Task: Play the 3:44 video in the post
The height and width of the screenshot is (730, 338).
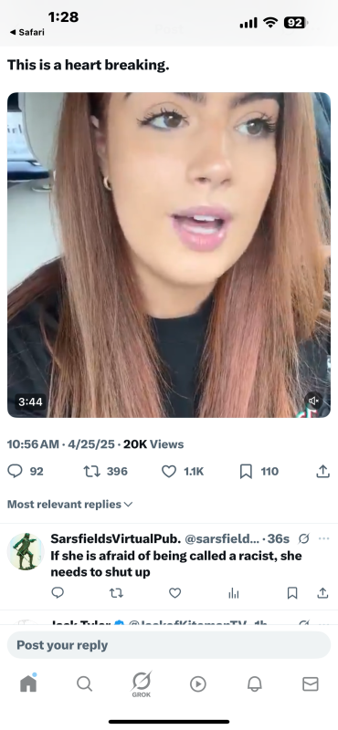Action: point(169,255)
